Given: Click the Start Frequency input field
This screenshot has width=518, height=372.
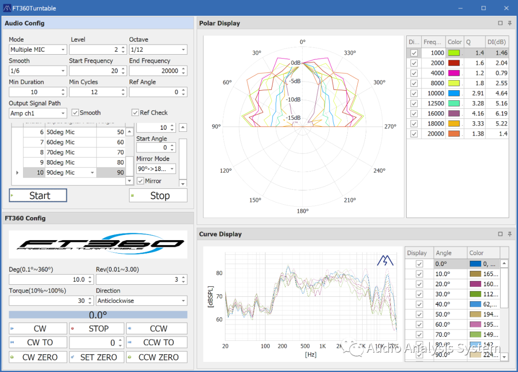Looking at the screenshot, I should [x=94, y=71].
